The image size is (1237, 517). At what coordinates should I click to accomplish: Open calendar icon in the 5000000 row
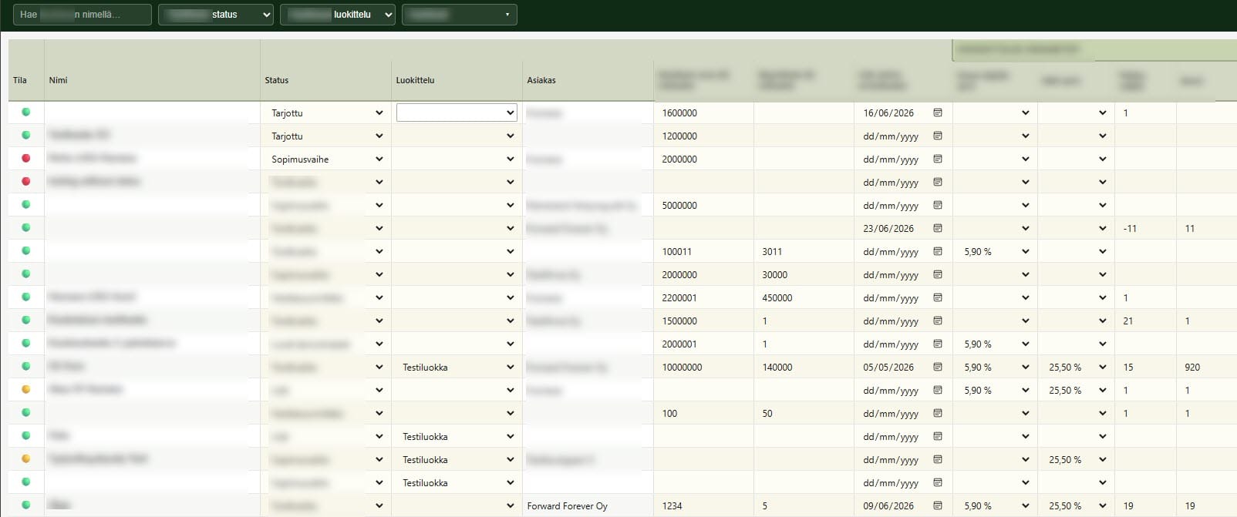(x=938, y=205)
